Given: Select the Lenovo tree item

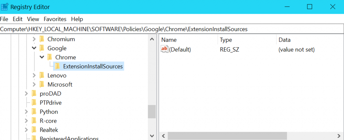Looking at the screenshot, I should click(x=57, y=76).
